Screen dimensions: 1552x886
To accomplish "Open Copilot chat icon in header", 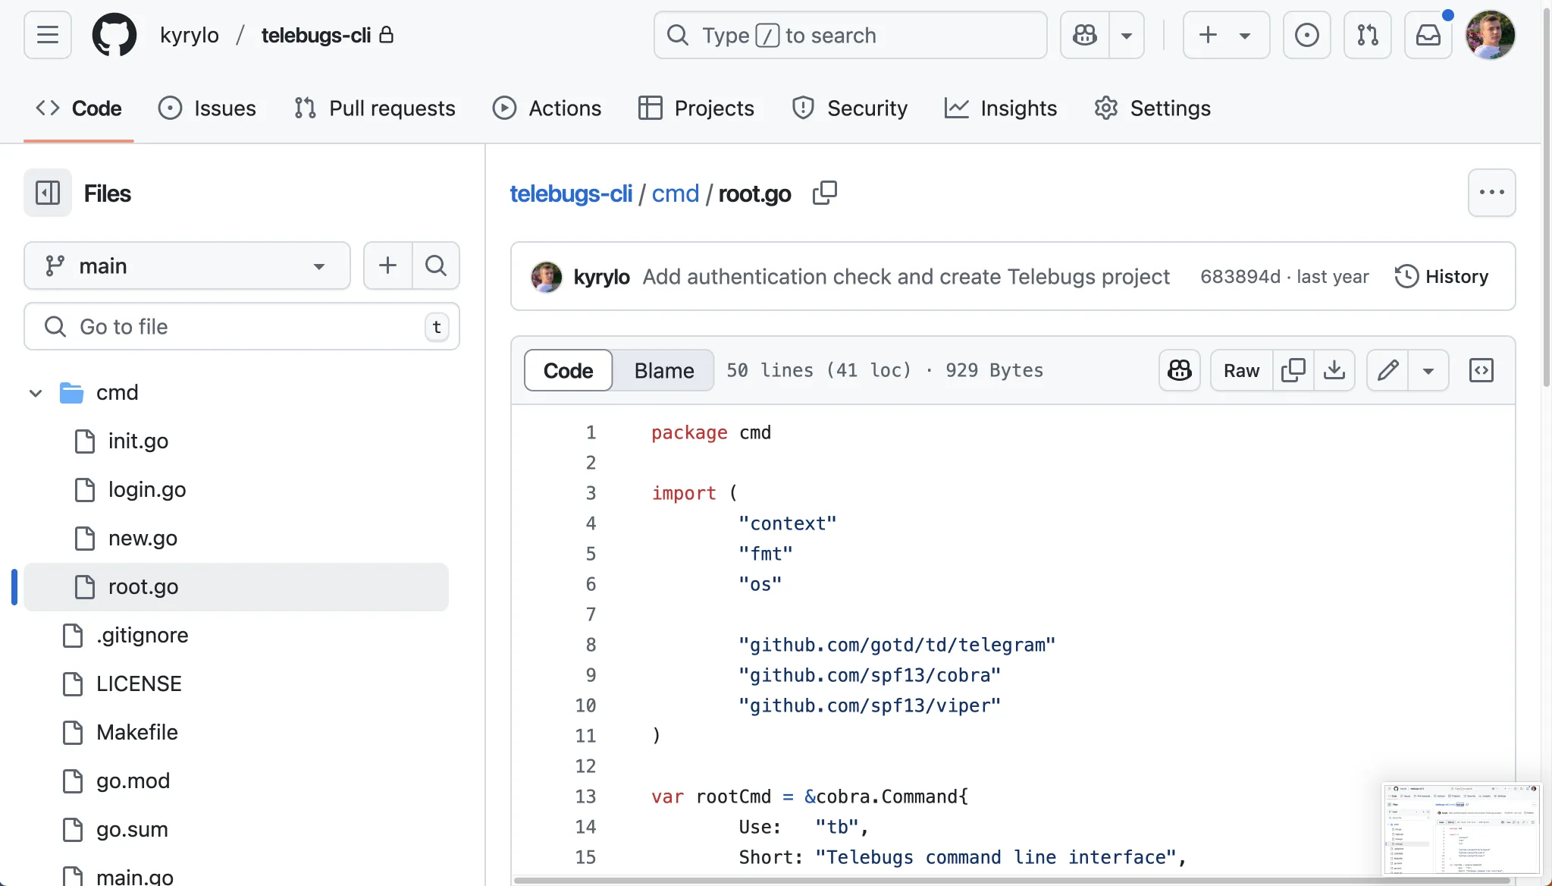I will pyautogui.click(x=1085, y=35).
